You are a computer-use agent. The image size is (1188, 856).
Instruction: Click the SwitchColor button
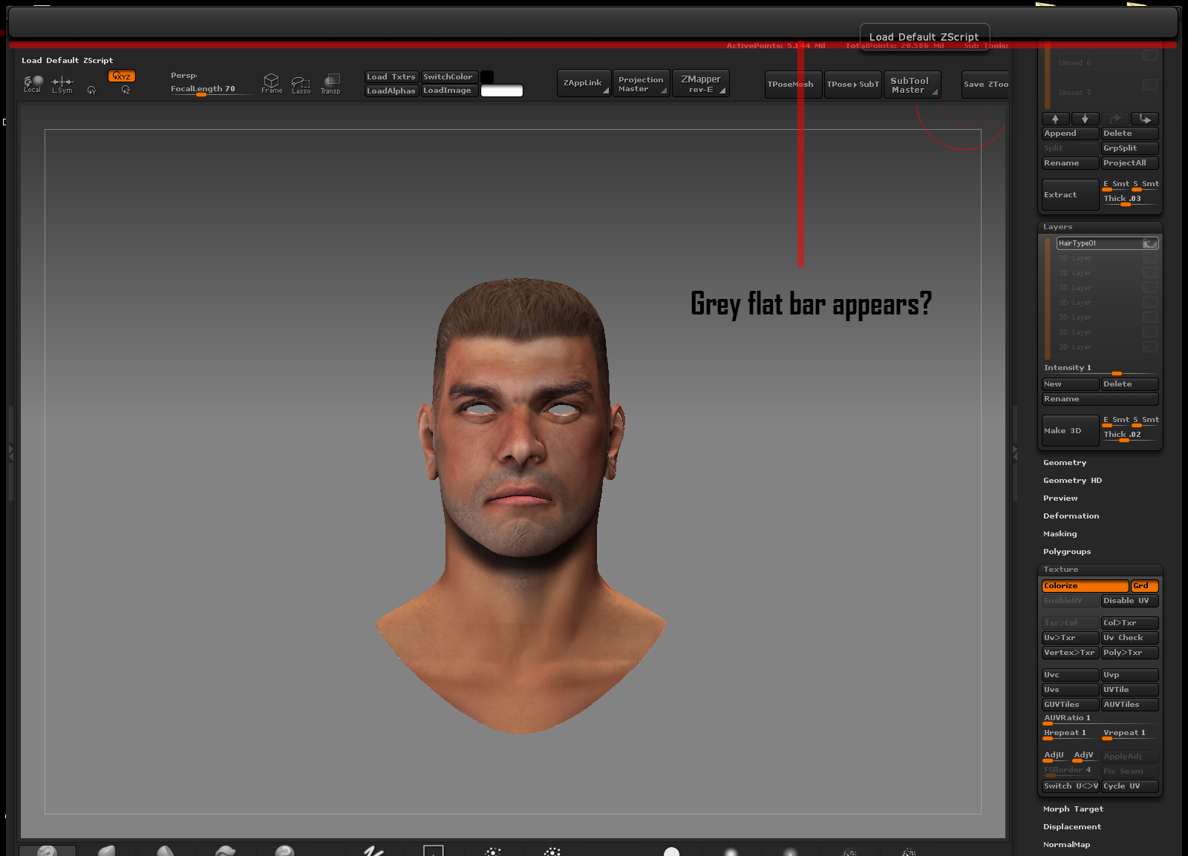point(448,77)
